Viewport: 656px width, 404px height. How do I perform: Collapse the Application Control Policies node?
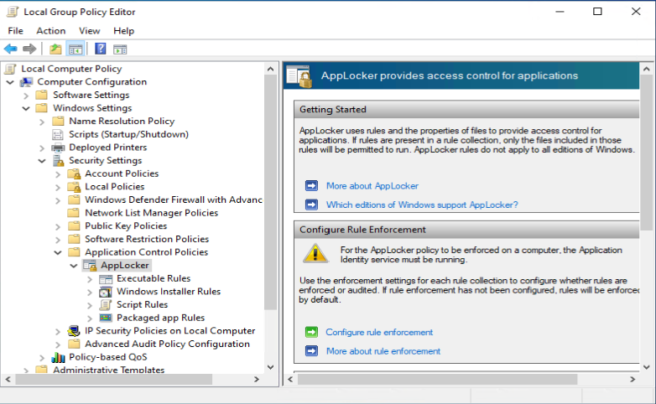[58, 252]
